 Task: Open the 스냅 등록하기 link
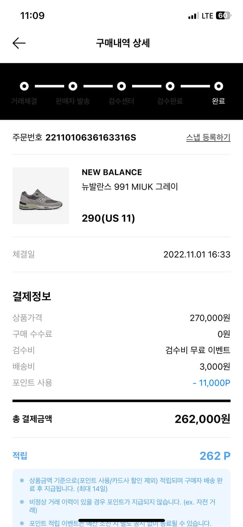tap(209, 138)
